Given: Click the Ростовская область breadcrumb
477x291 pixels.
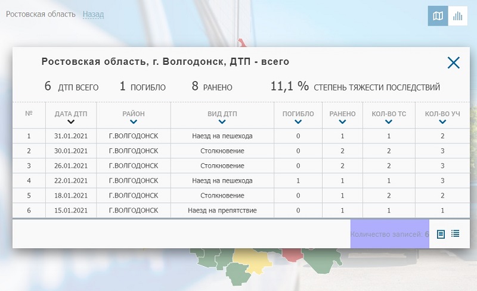Looking at the screenshot, I should (41, 14).
